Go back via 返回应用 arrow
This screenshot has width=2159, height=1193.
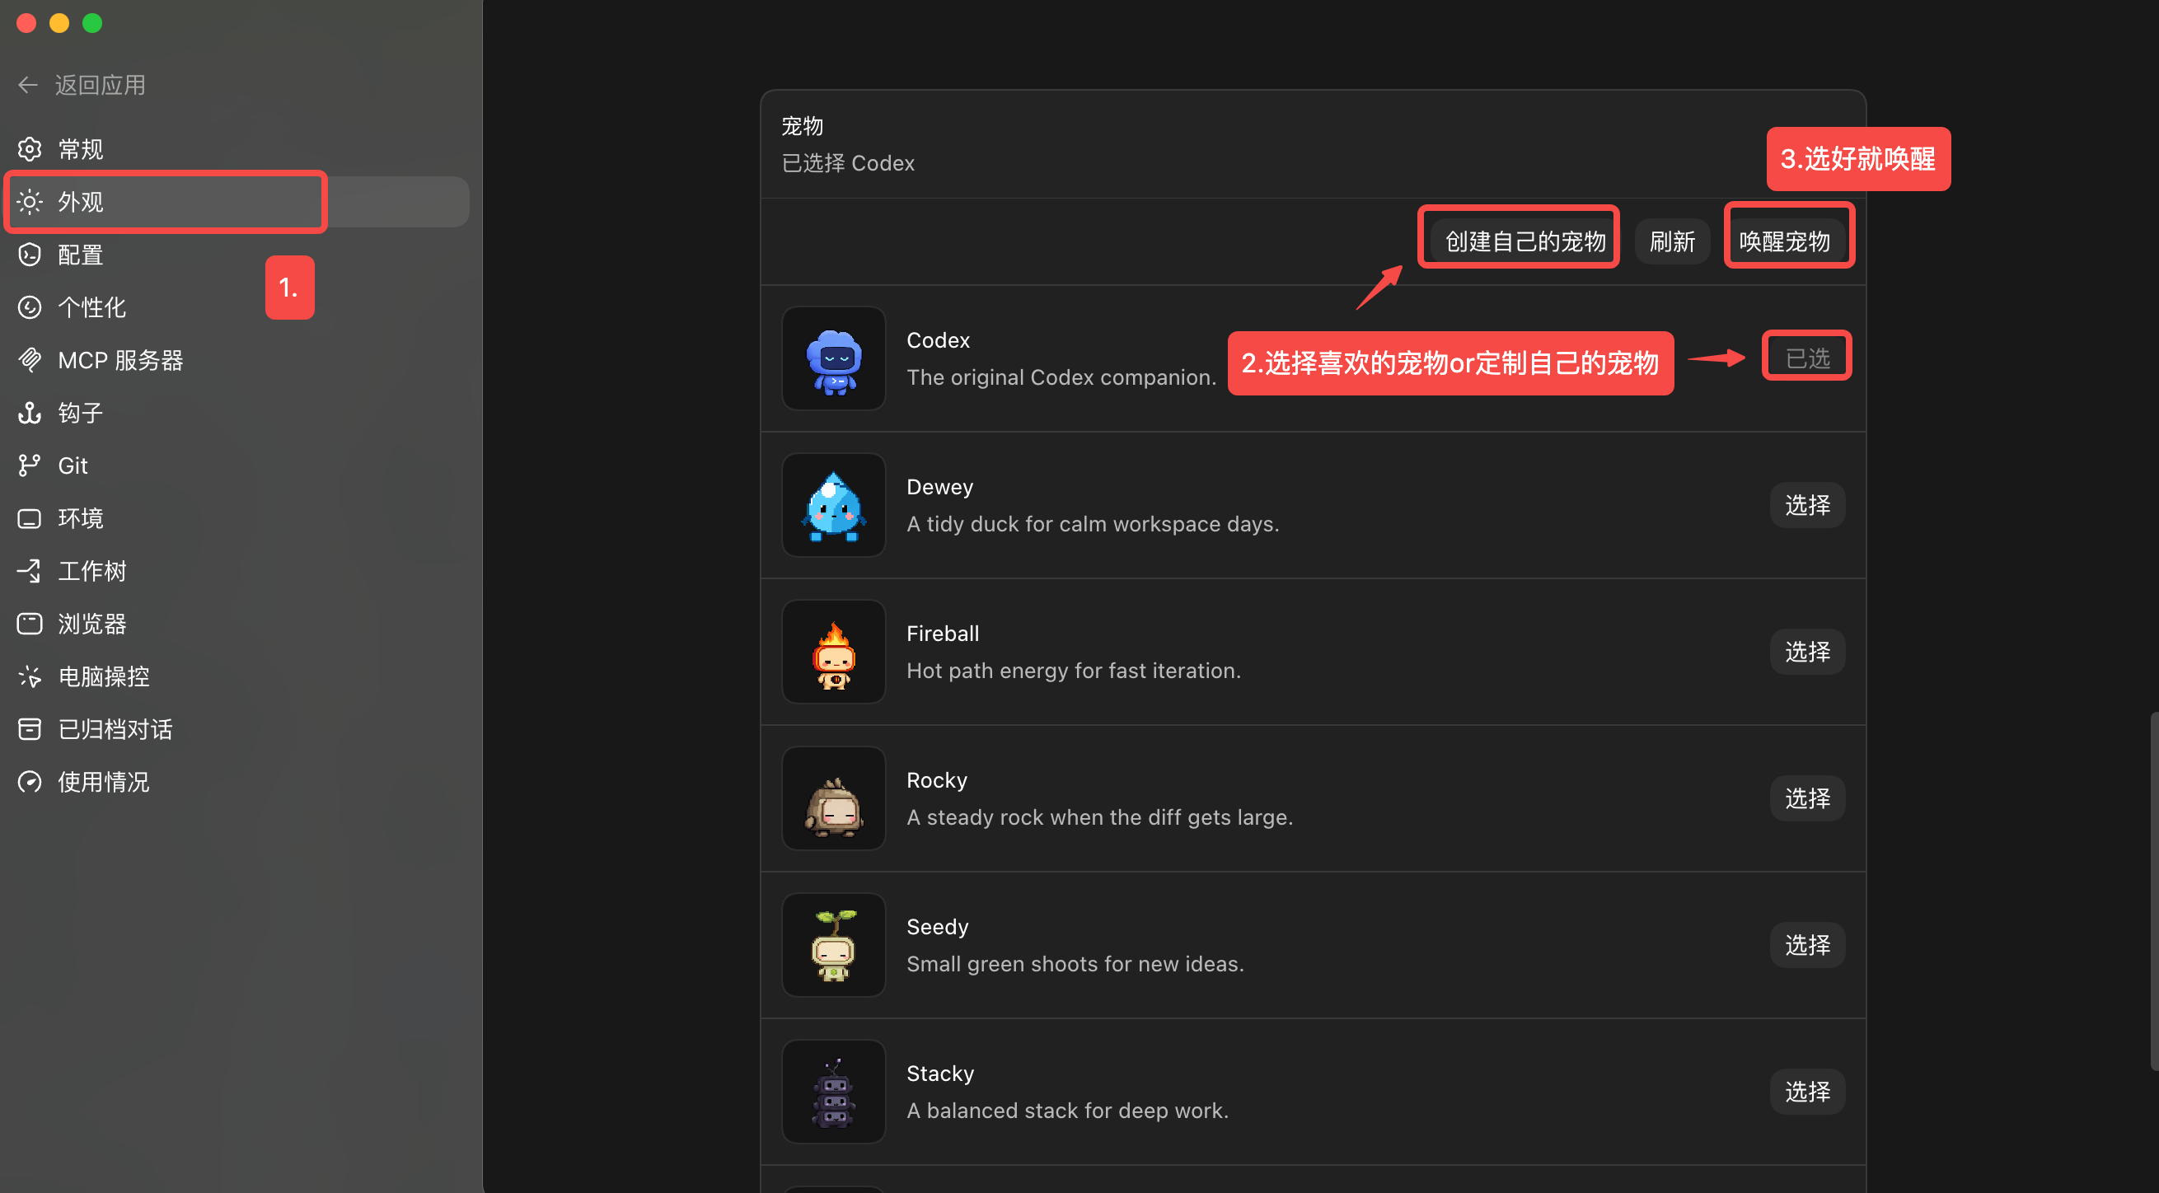(28, 85)
